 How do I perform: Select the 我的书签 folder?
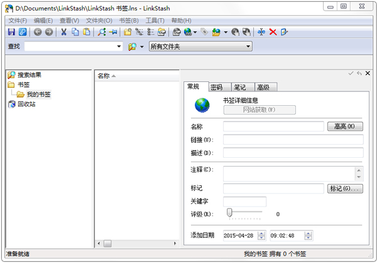coord(38,95)
